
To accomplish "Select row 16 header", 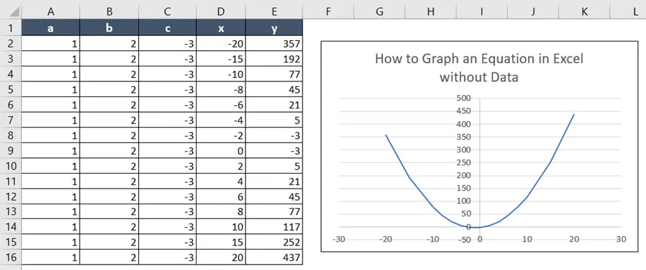I will (x=10, y=258).
